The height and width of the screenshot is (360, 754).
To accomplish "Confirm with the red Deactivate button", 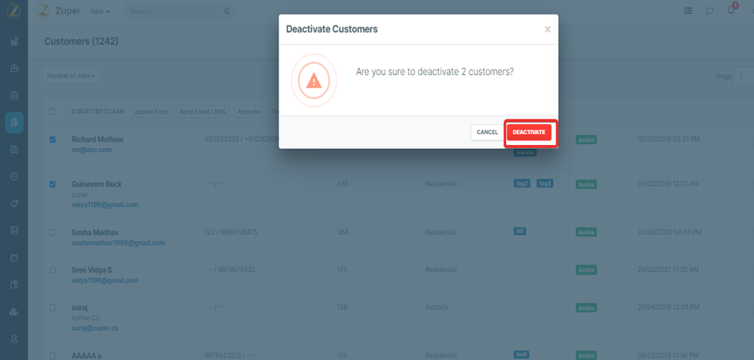I will pos(529,132).
